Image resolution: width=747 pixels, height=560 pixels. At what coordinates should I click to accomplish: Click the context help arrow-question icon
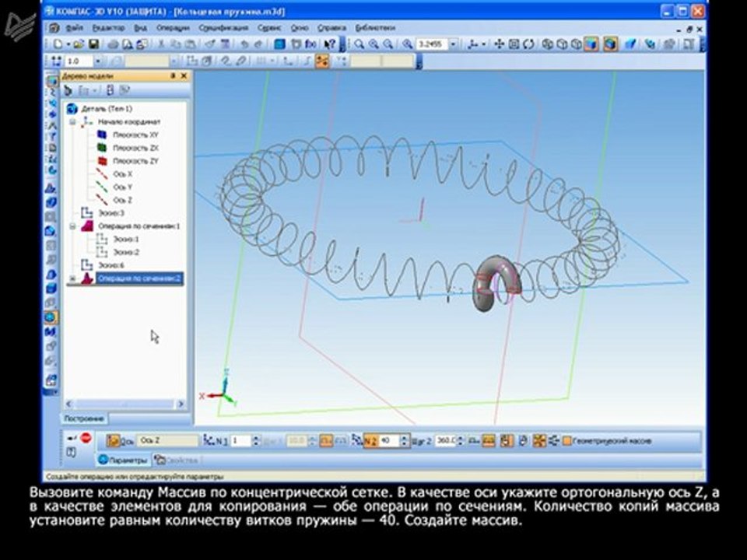coord(329,44)
